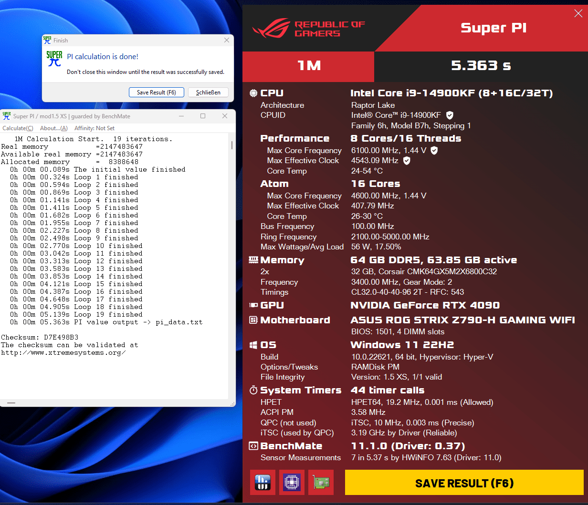
Task: Open the GPU-Z graphics card icon button
Action: (321, 483)
